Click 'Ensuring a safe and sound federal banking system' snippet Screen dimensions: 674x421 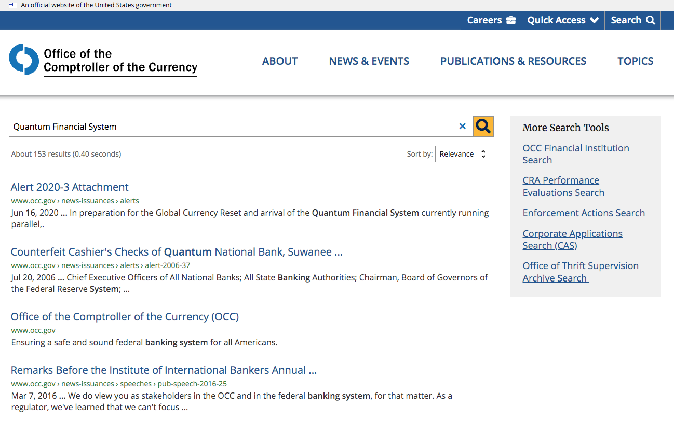pyautogui.click(x=144, y=342)
